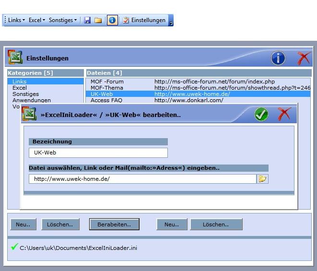The width and height of the screenshot is (317, 271).
Task: Expand the Excel dropdown menu
Action: coord(37,20)
